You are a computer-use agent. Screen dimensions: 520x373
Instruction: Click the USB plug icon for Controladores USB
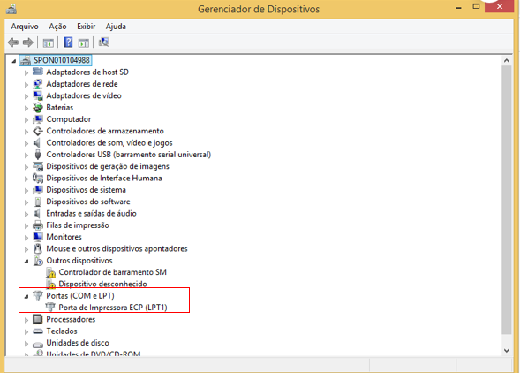[38, 155]
